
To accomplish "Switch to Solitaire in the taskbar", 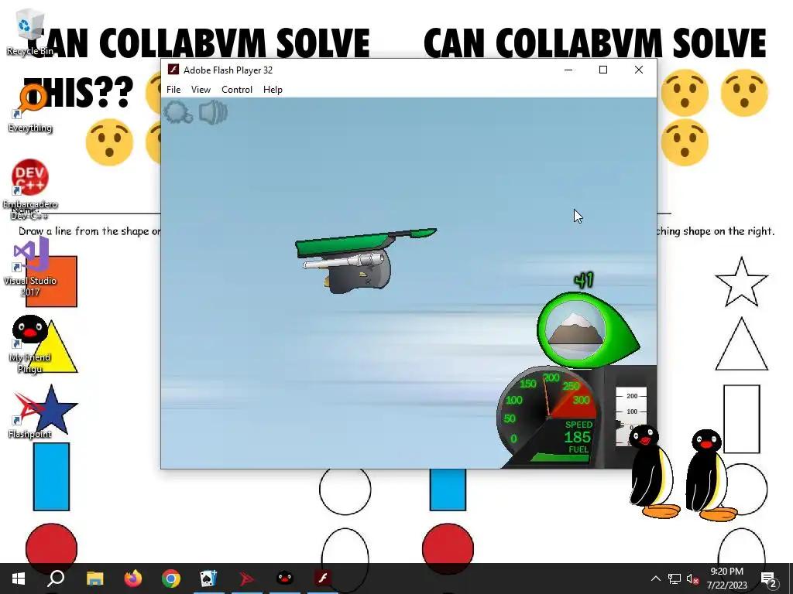I will coord(209,579).
